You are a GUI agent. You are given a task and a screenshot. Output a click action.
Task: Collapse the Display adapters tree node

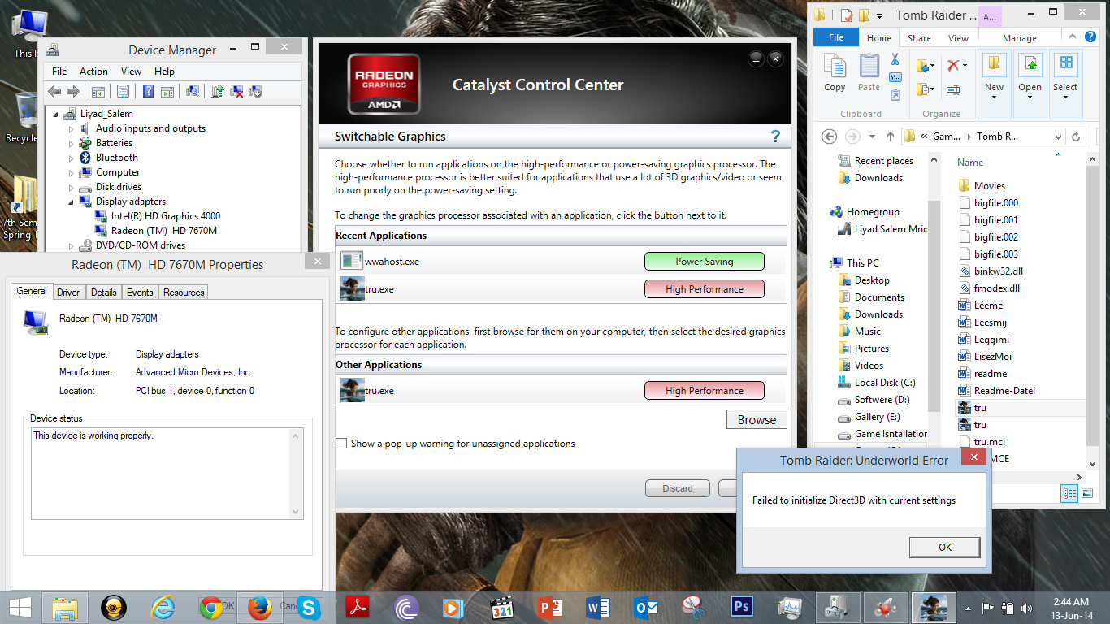pyautogui.click(x=72, y=201)
